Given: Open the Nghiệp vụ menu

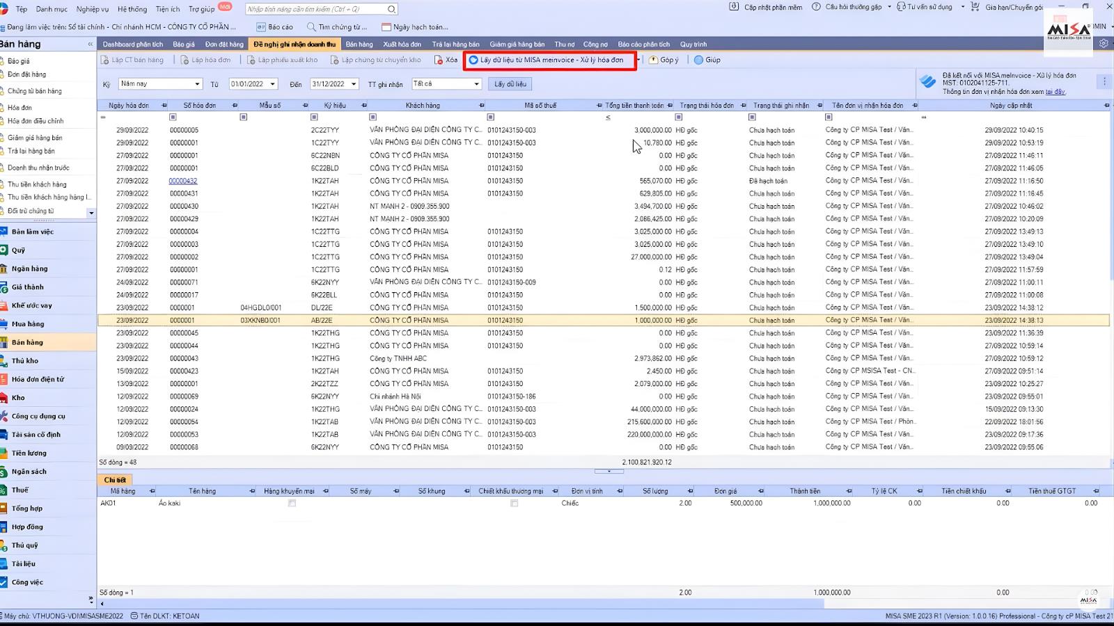Looking at the screenshot, I should coord(92,9).
